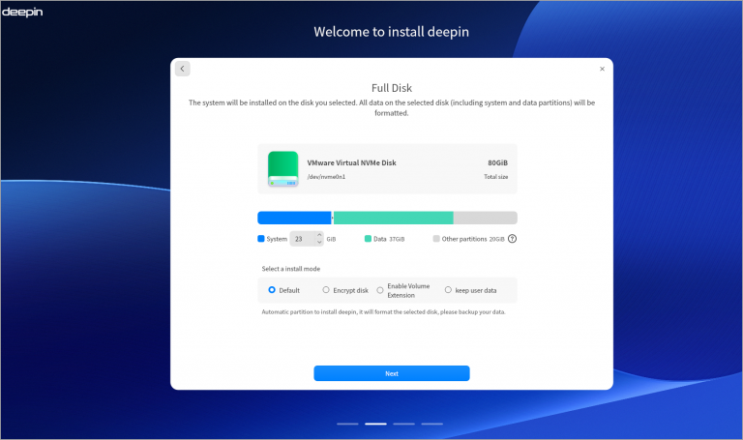This screenshot has height=440, width=743.
Task: Select the Default install mode
Action: [272, 290]
